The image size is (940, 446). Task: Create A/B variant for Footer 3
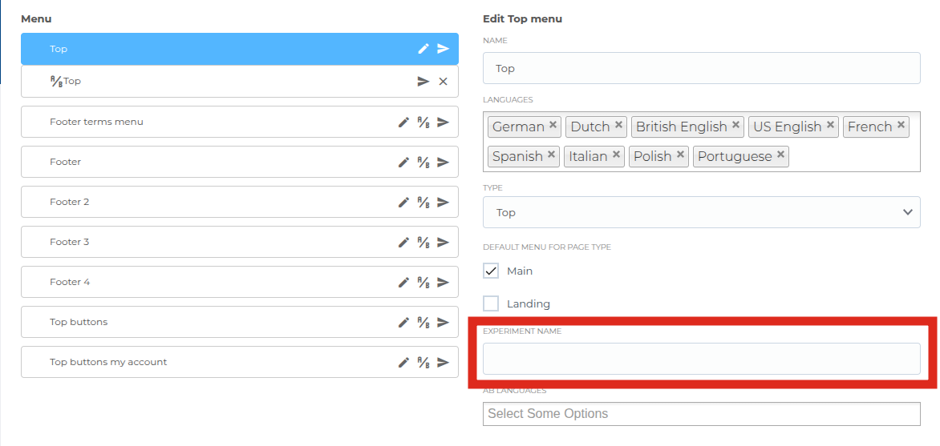pyautogui.click(x=423, y=243)
